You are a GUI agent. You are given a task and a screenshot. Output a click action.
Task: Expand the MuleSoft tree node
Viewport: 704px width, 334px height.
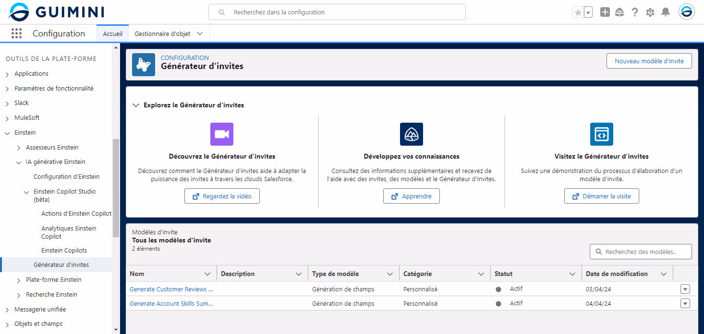pos(7,118)
